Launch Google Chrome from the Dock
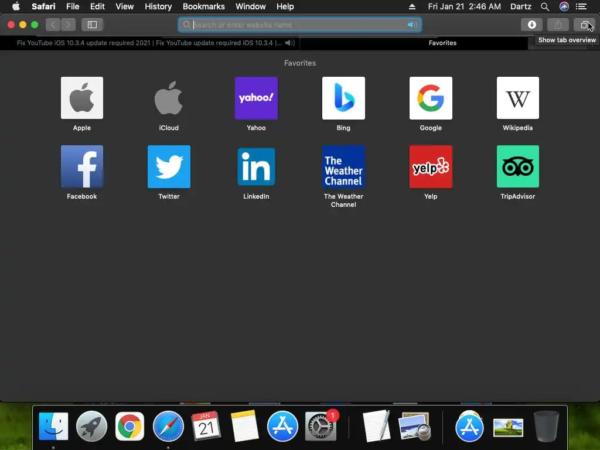Image resolution: width=600 pixels, height=450 pixels. [x=129, y=426]
